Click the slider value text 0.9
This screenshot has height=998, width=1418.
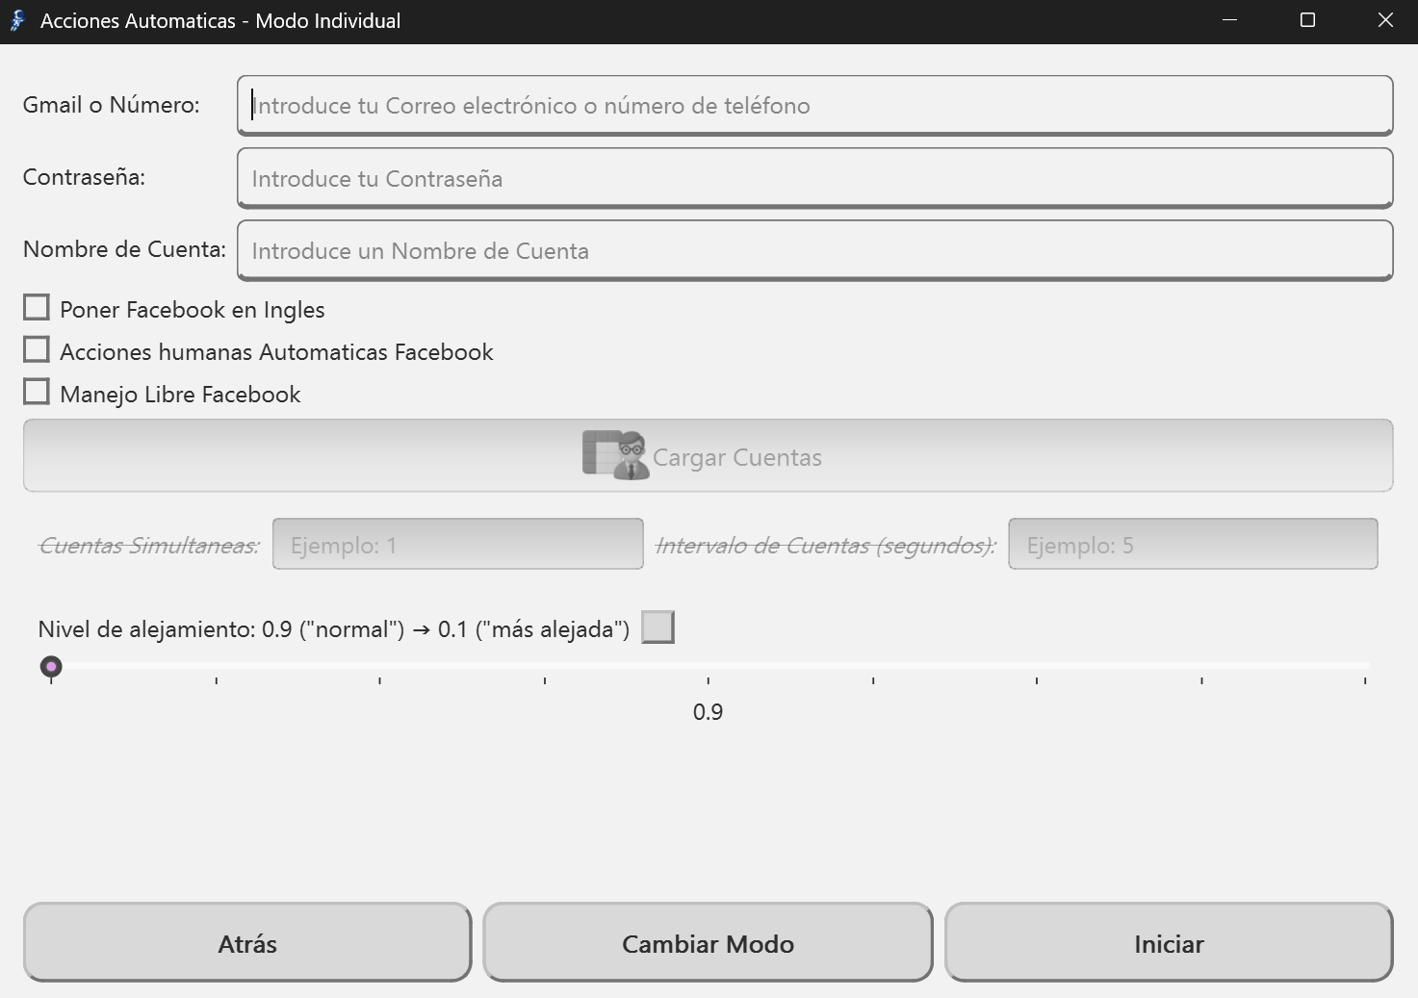tap(708, 712)
